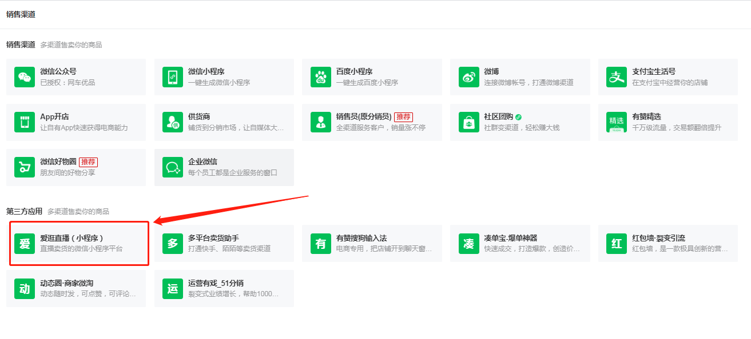Open the 有赞精选 title text

click(646, 117)
